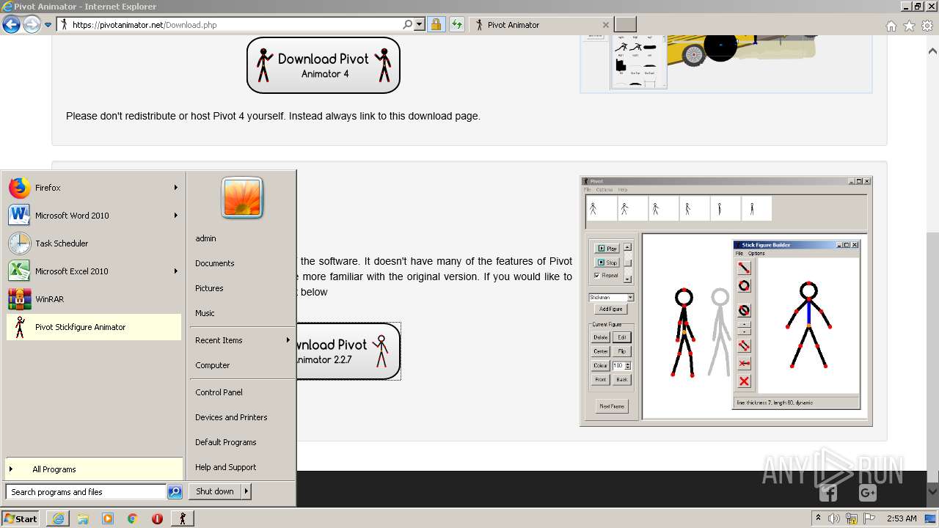The height and width of the screenshot is (528, 939).
Task: Launch Opera from the taskbar
Action: [157, 518]
